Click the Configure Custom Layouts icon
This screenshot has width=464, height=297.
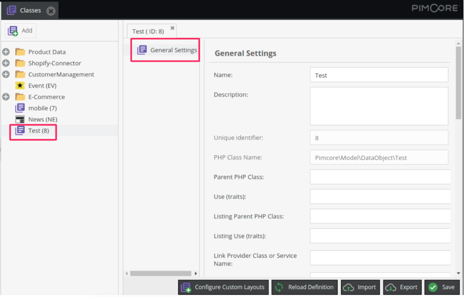(x=186, y=287)
